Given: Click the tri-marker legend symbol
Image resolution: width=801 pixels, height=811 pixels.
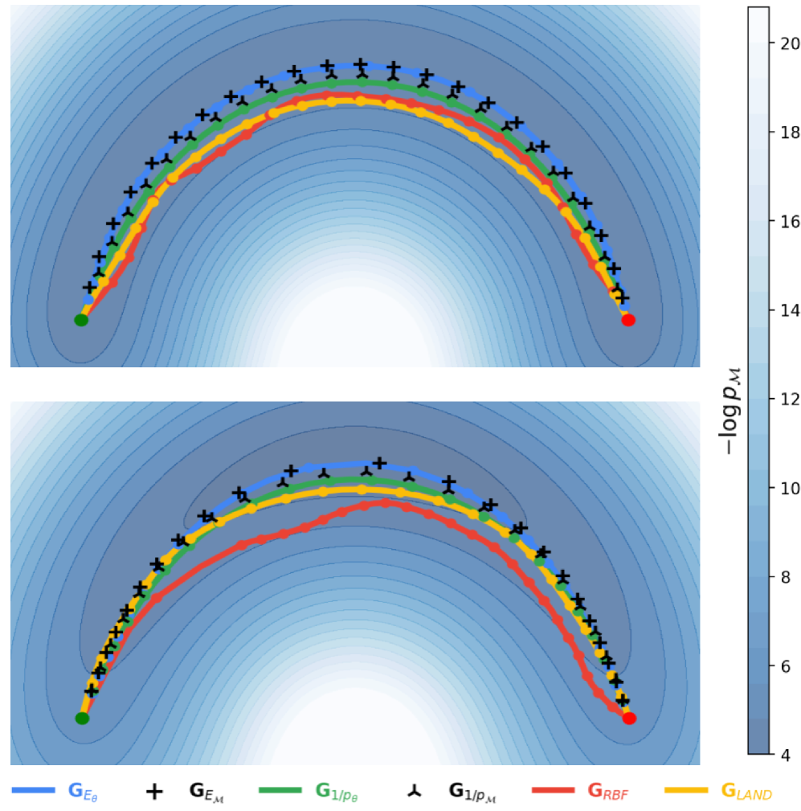Looking at the screenshot, I should pos(414,790).
